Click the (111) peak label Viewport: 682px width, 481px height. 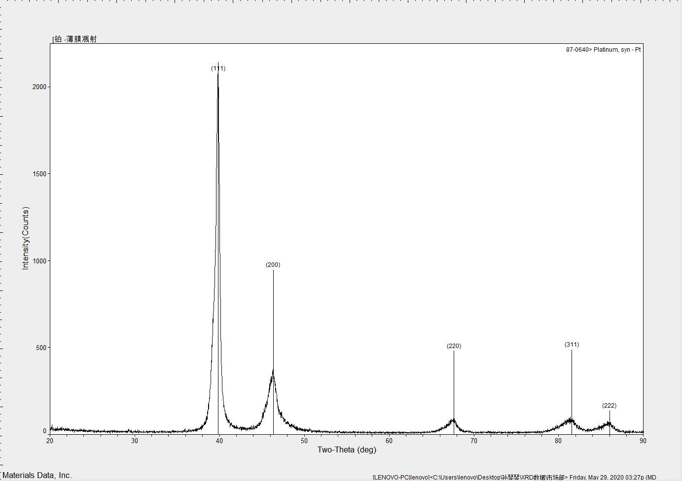pos(218,68)
